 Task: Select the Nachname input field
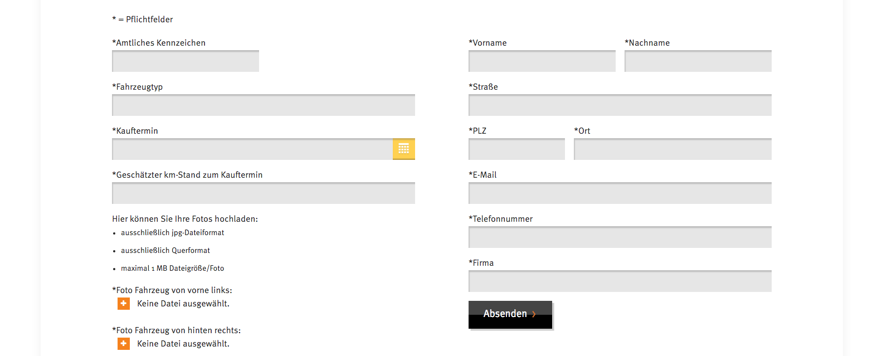pos(698,61)
